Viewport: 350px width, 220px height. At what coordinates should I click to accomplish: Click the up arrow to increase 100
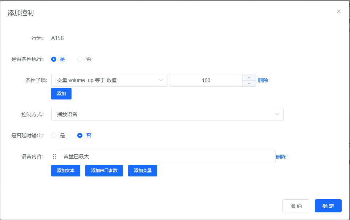(249, 77)
